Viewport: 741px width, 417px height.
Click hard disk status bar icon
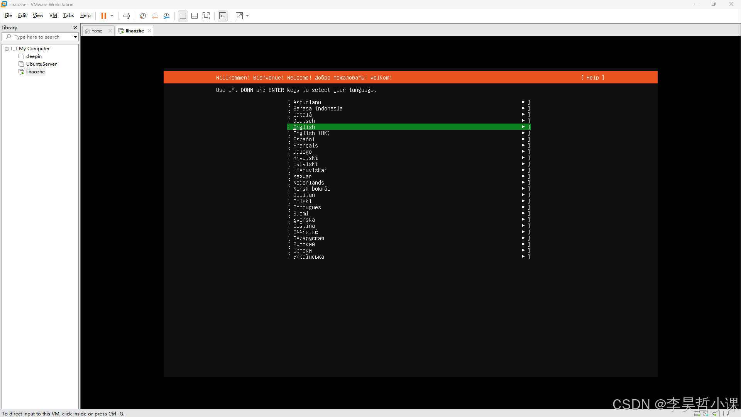(x=697, y=414)
